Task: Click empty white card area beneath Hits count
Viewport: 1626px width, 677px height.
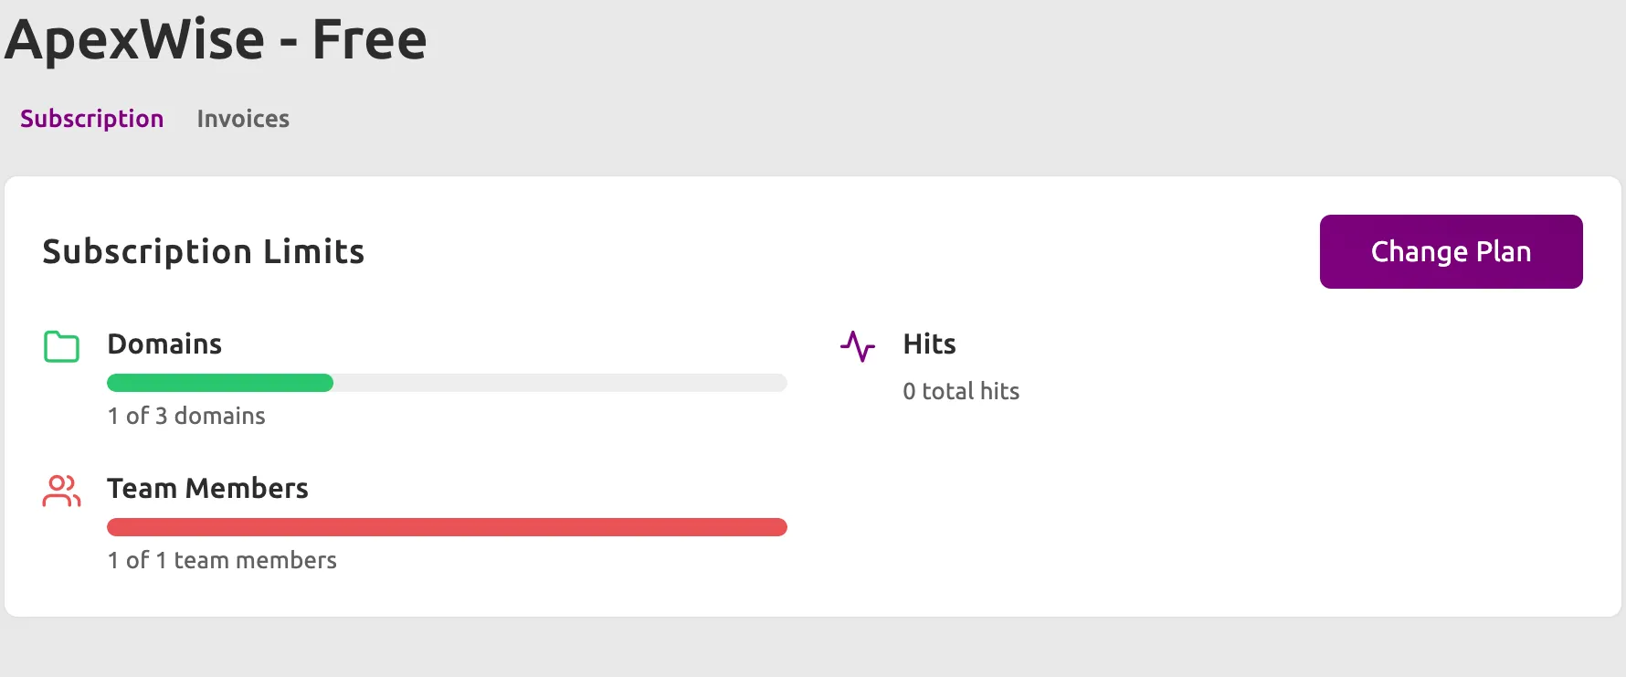Action: tap(1188, 512)
